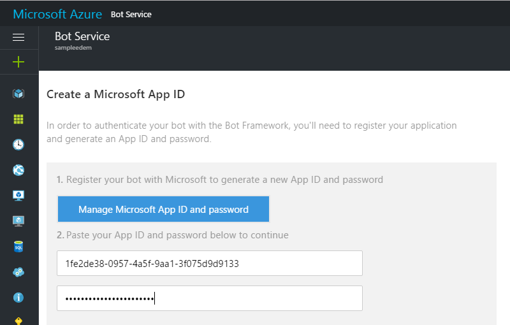Open Virtual machines gray monitor icon
Viewport: 510px width, 325px height.
(x=18, y=221)
